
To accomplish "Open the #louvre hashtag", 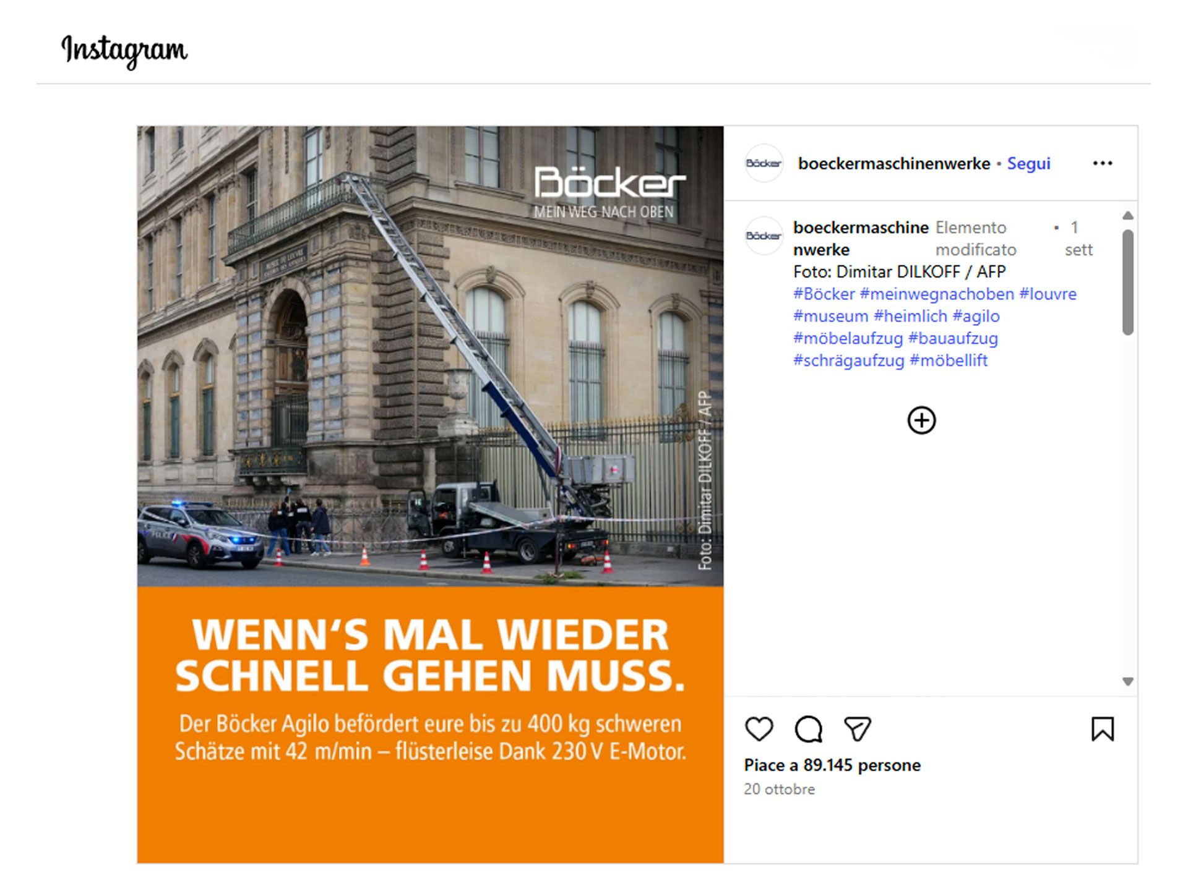I will tap(1048, 294).
